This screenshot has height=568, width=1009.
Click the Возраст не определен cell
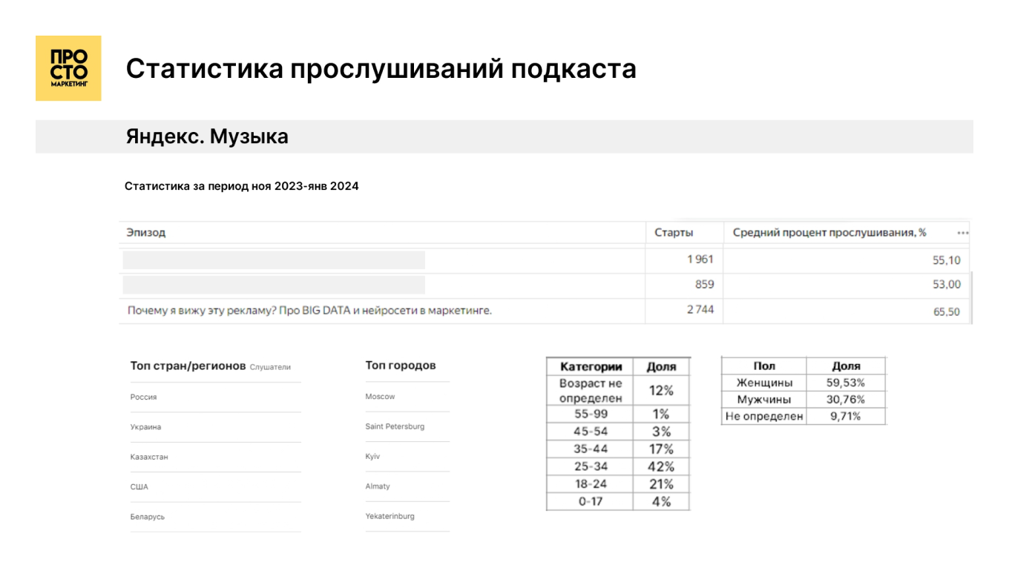591,391
